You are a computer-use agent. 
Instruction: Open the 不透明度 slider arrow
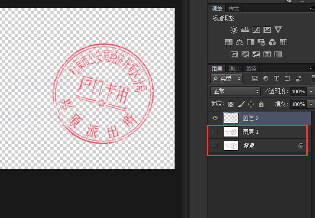click(x=311, y=91)
